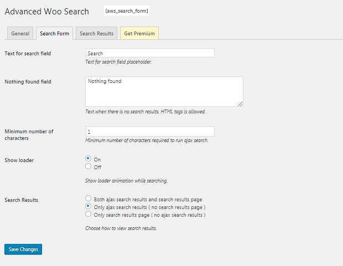Click the Show loader row label
Viewport: 343px width, 266px height.
19,160
